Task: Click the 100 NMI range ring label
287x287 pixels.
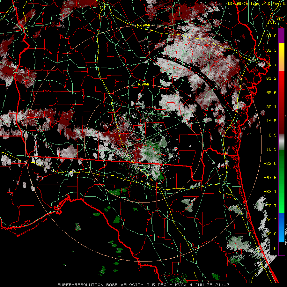Action: 143,25
